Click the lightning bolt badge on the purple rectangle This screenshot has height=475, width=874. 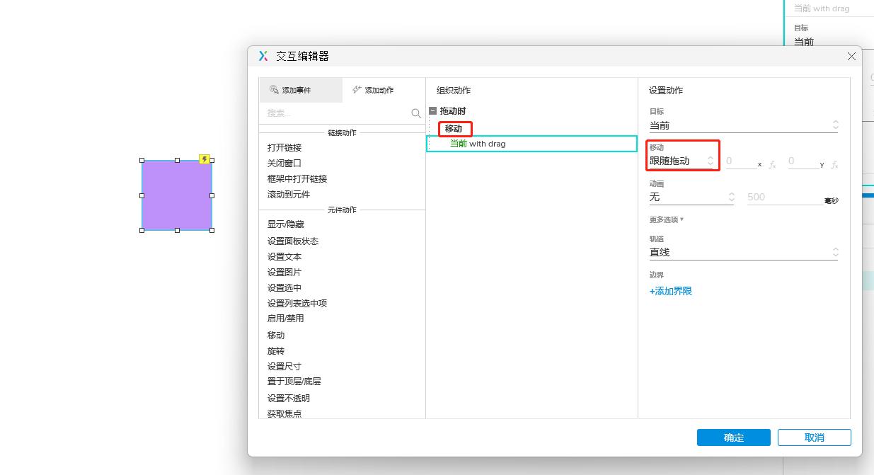[205, 159]
